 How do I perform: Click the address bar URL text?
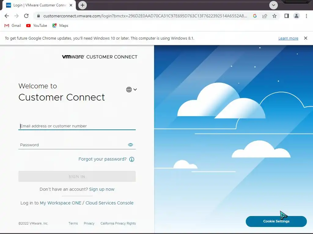pyautogui.click(x=145, y=16)
